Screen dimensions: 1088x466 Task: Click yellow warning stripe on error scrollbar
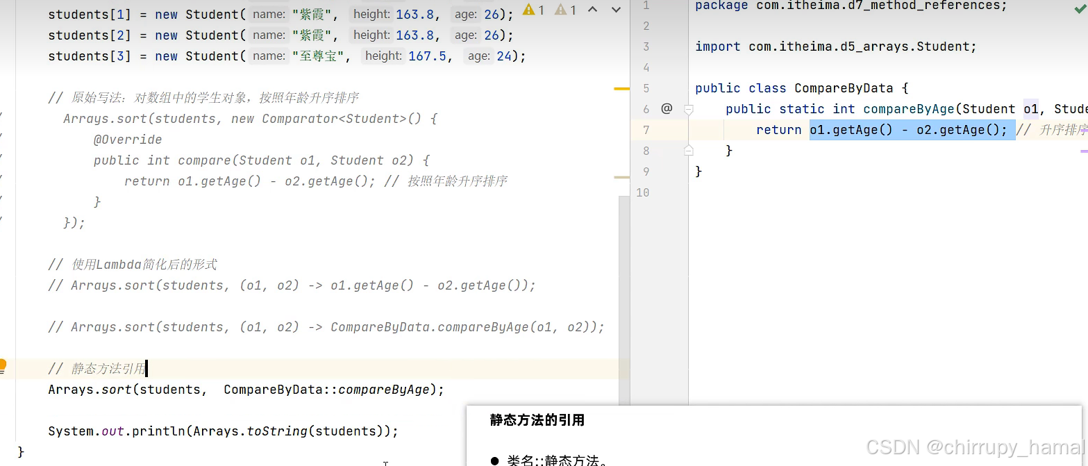622,89
